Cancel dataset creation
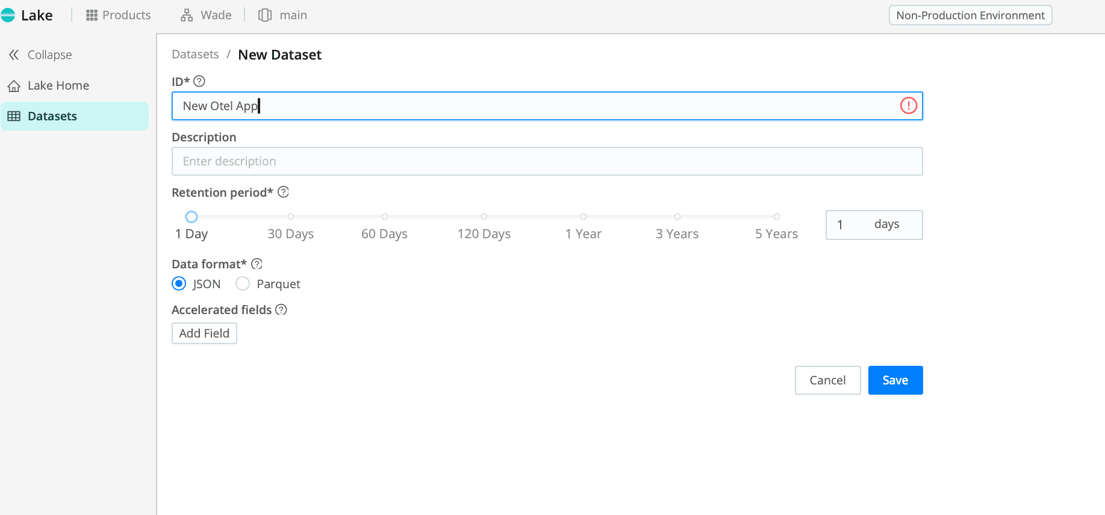Image resolution: width=1105 pixels, height=515 pixels. tap(827, 380)
